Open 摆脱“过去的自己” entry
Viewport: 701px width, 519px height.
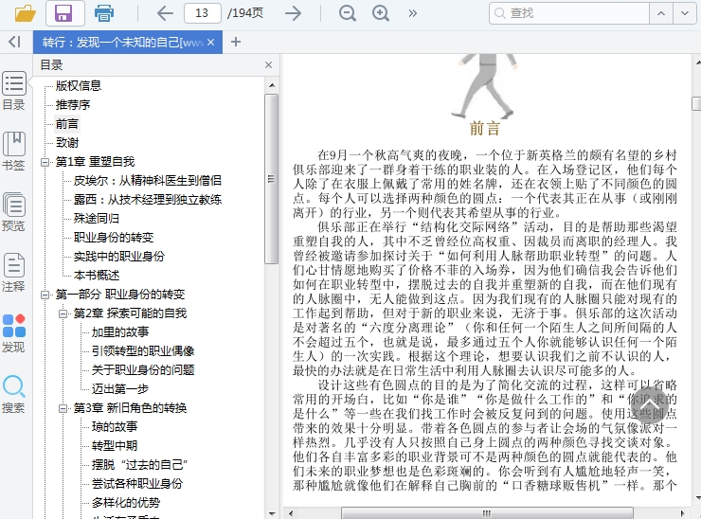pyautogui.click(x=139, y=464)
